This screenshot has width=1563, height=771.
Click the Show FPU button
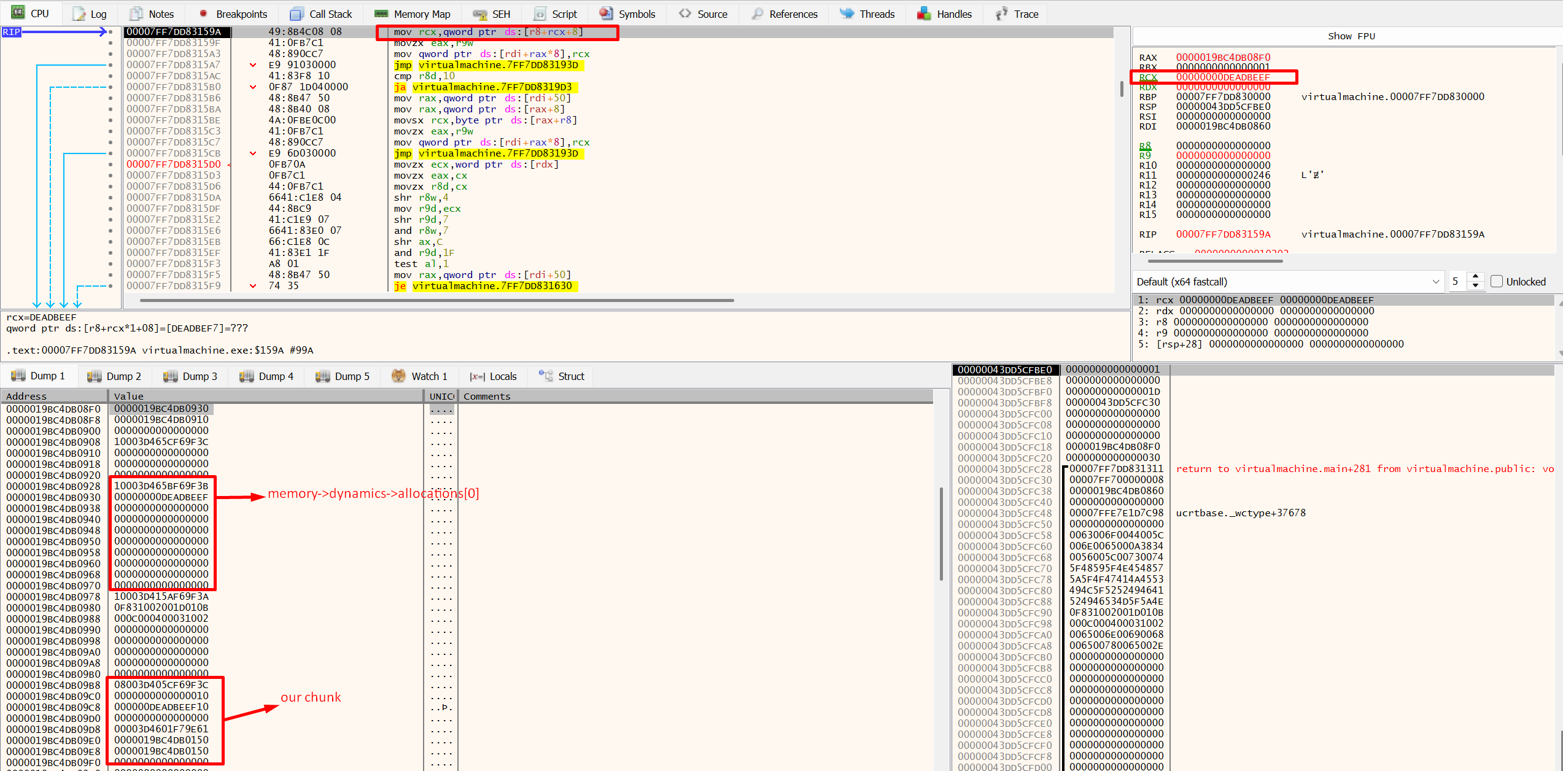[1351, 36]
